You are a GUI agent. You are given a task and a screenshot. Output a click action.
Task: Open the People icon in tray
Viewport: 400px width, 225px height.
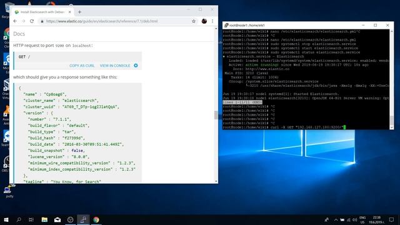point(327,219)
